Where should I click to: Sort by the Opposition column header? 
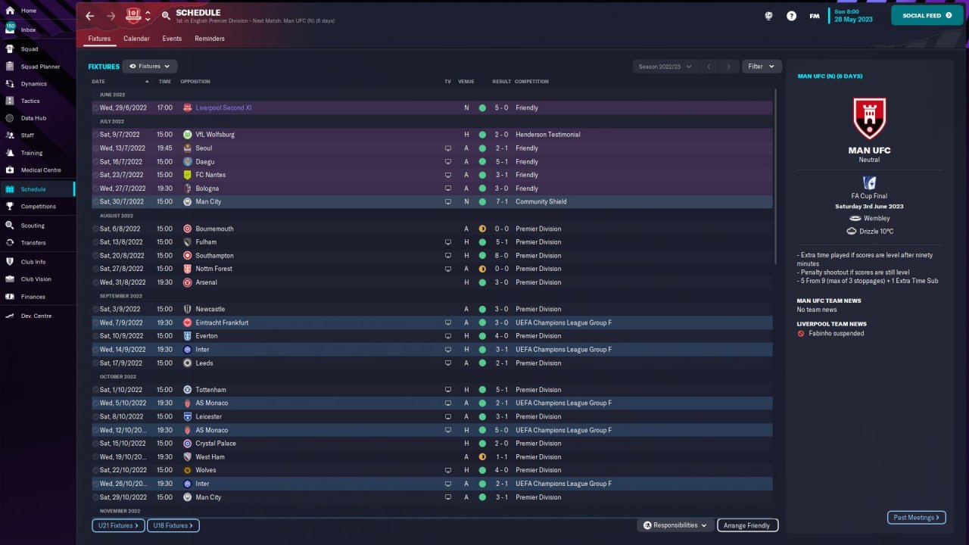click(195, 82)
